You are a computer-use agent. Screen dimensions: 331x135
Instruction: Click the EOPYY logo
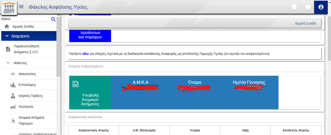(9, 7)
